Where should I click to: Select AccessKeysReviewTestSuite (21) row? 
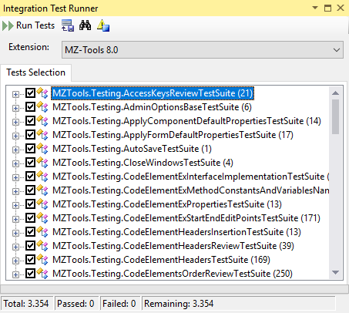pyautogui.click(x=153, y=93)
